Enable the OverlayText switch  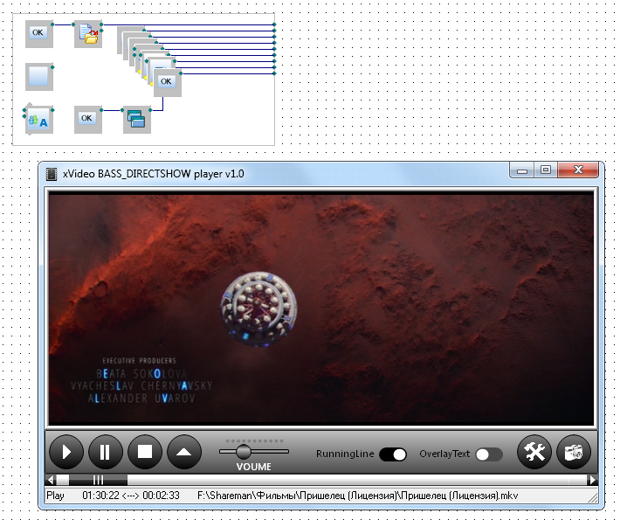(x=488, y=454)
